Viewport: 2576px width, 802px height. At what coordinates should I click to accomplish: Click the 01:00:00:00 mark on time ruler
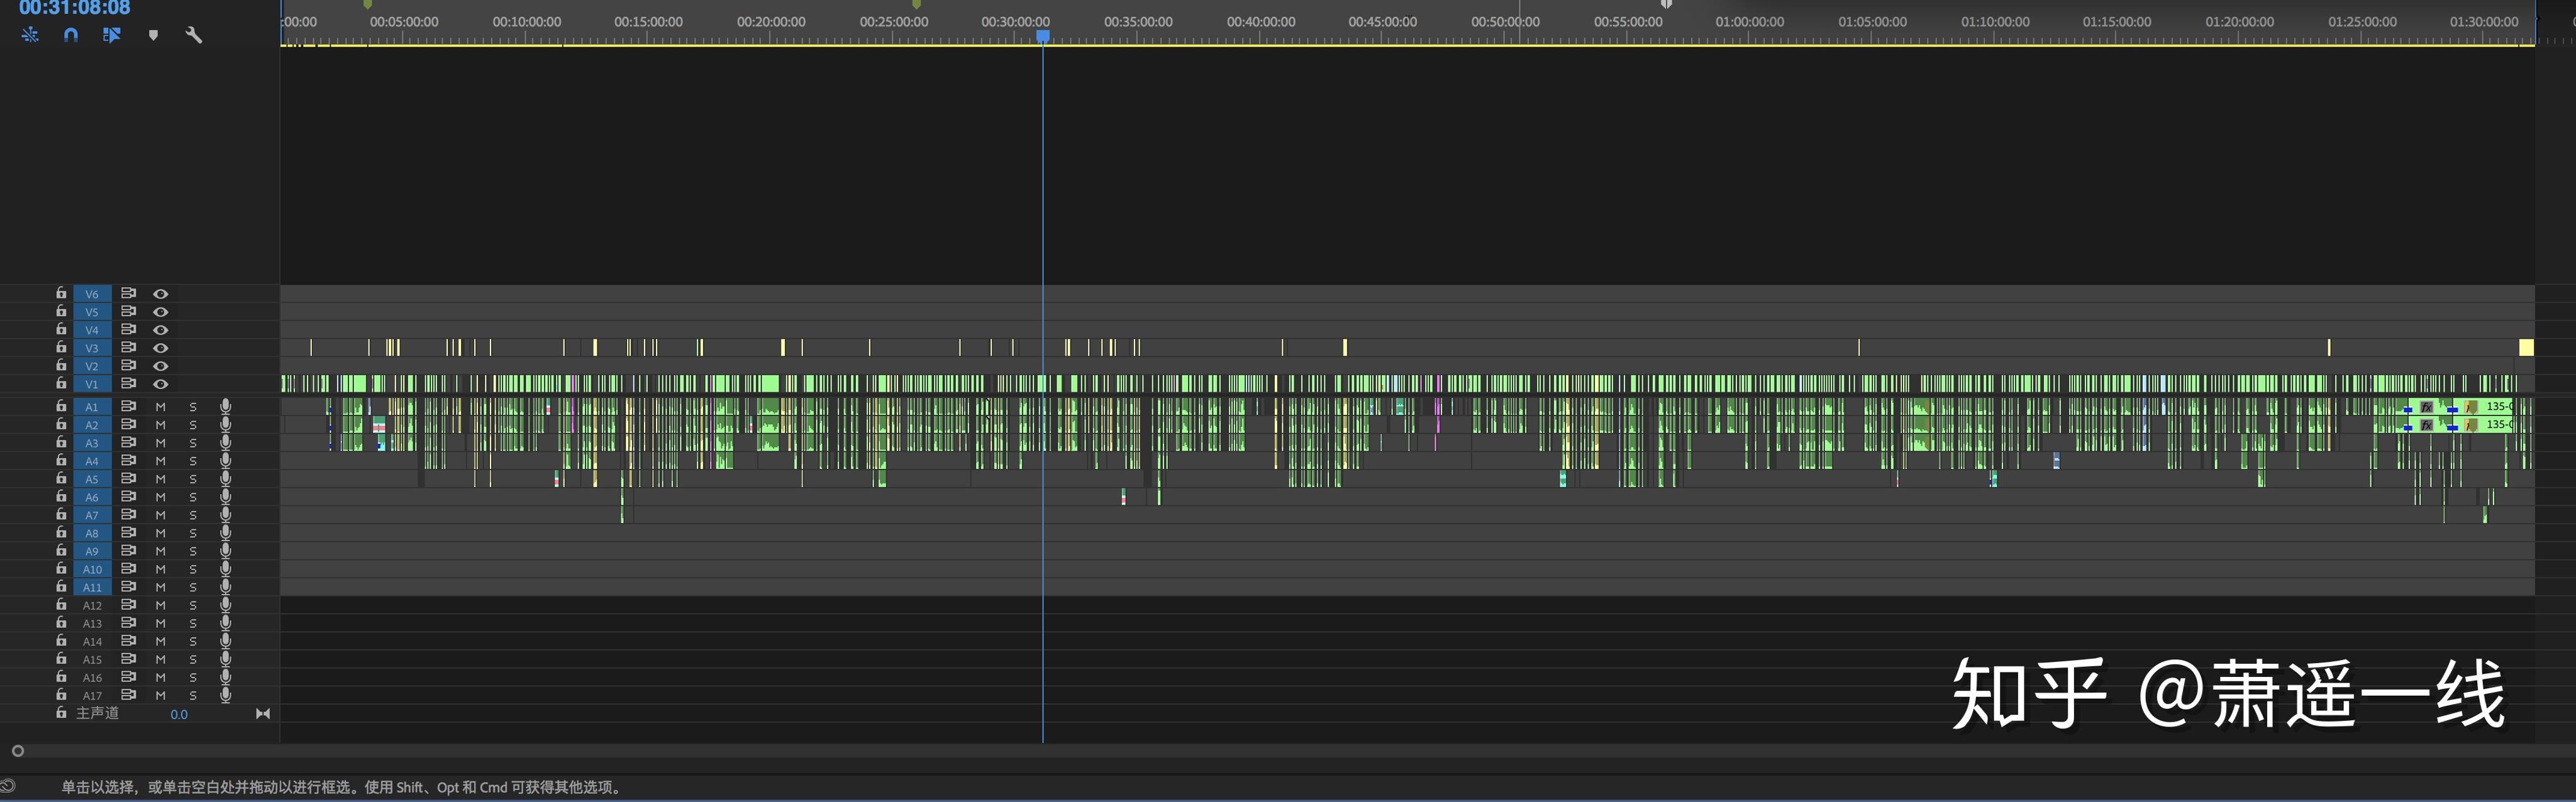pos(1749,22)
